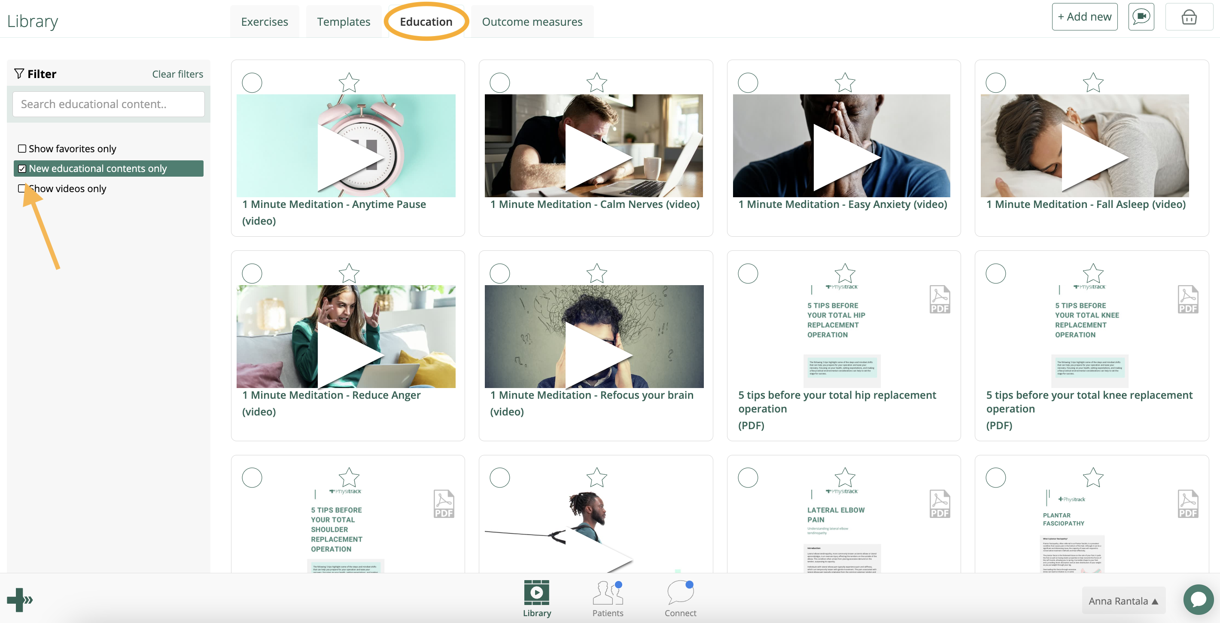Click the Clear filters link
Screen dimensions: 1220x623
pyautogui.click(x=178, y=74)
